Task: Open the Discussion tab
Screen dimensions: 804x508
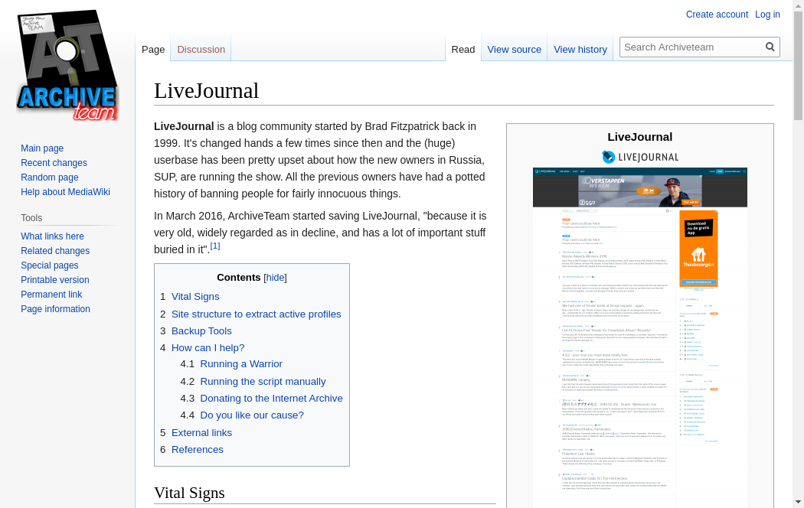Action: click(x=201, y=49)
